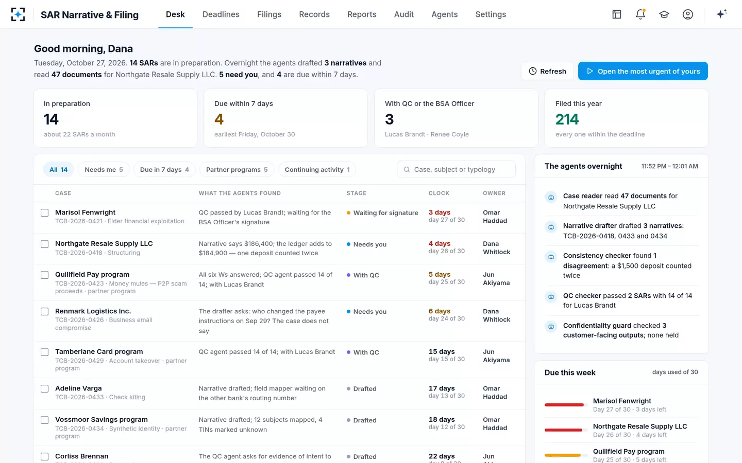Sort by the Clock column header
This screenshot has height=463, width=742.
click(x=439, y=193)
